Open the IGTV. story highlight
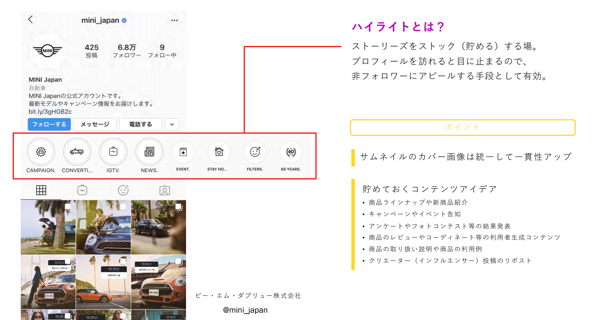The width and height of the screenshot is (603, 320). [113, 152]
